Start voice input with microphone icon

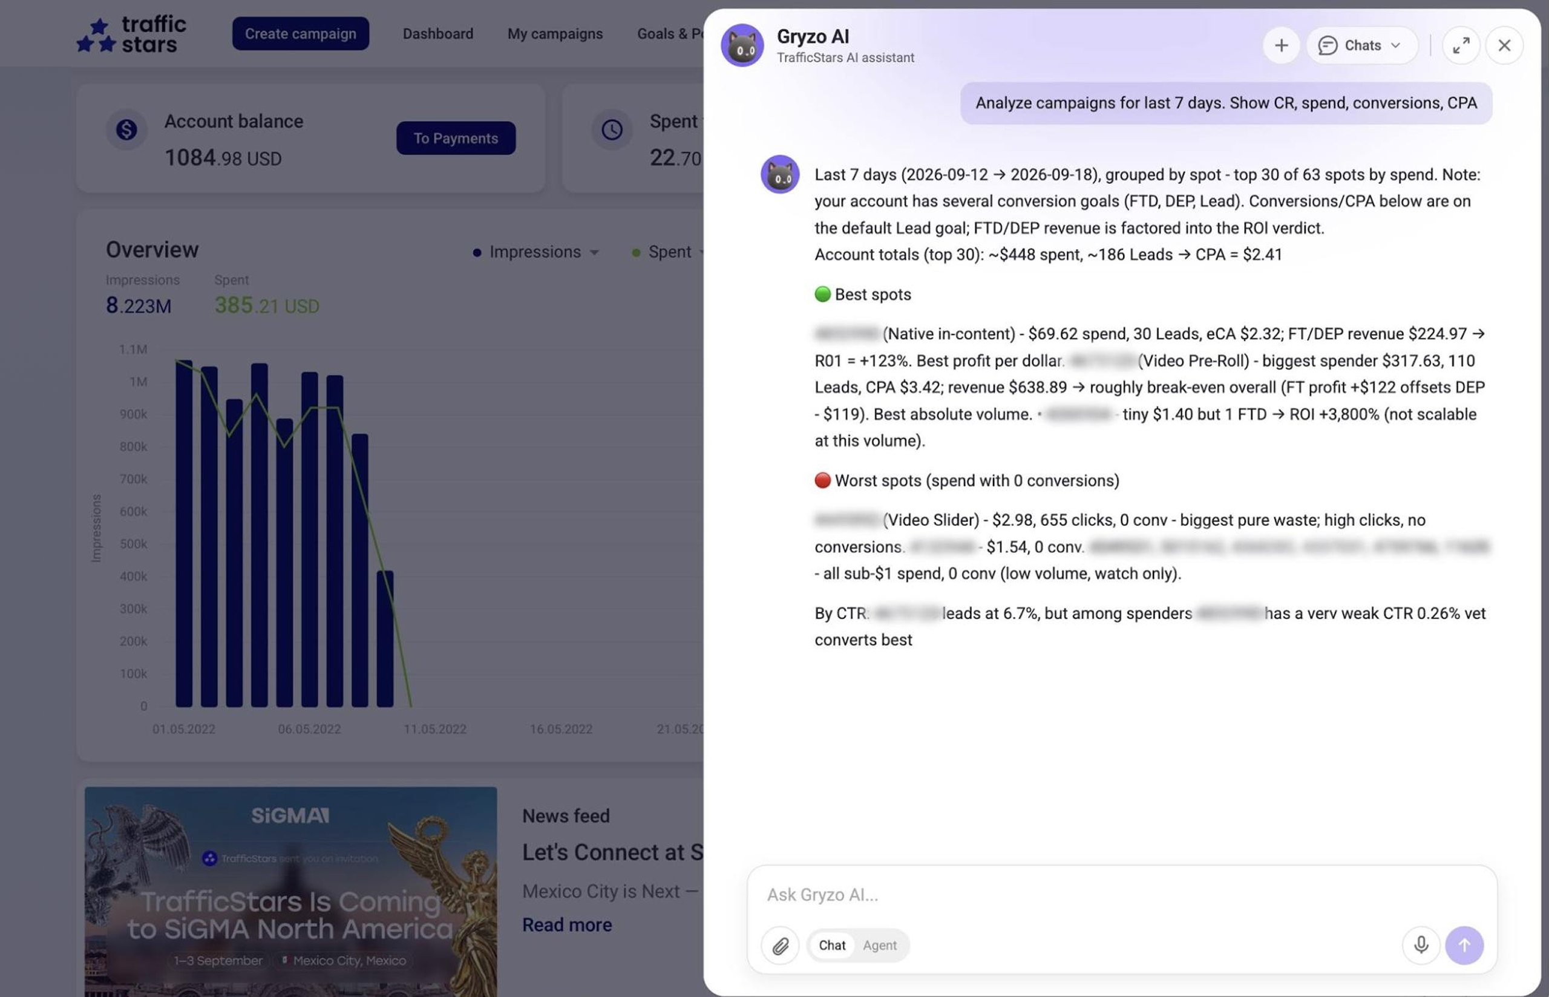tap(1421, 945)
